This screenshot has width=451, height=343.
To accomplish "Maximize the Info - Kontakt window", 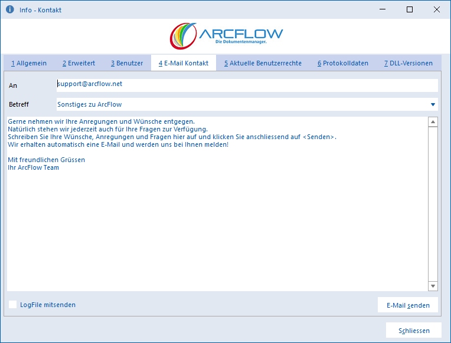I will 410,9.
